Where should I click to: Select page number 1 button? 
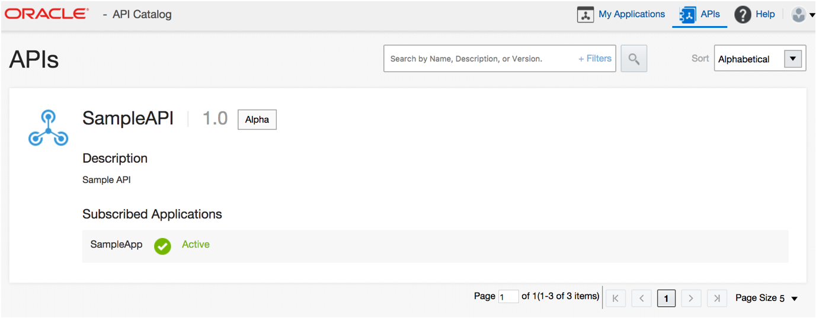coord(666,298)
